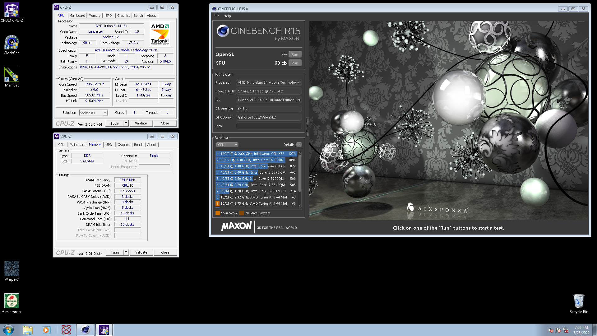Click Validate in lower CPU-Z window

(x=141, y=252)
